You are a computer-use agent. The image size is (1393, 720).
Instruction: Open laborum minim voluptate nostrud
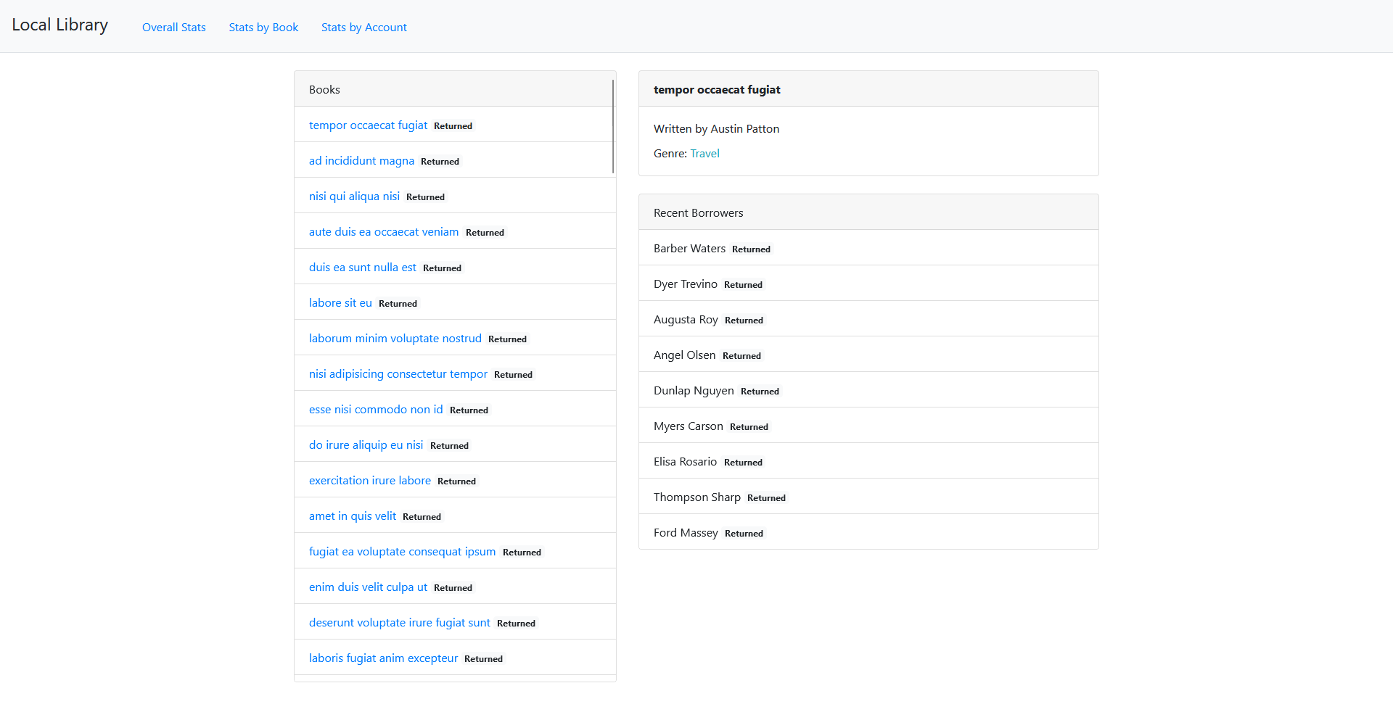(x=395, y=338)
